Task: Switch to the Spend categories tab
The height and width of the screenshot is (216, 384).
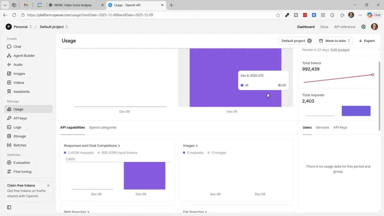Action: click(103, 127)
